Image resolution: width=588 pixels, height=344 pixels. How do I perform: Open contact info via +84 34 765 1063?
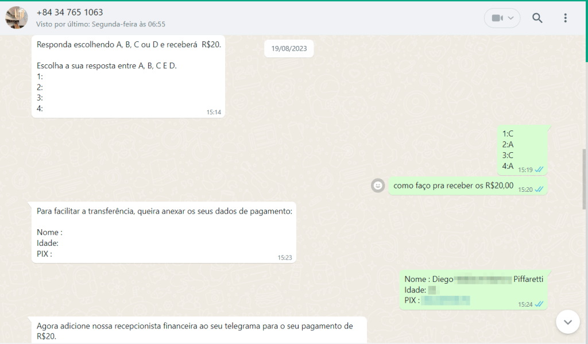69,12
